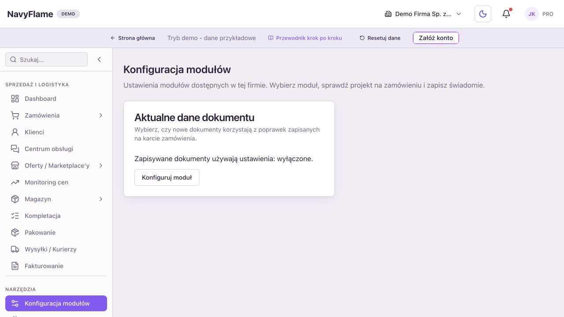The height and width of the screenshot is (317, 564).
Task: Click the Monitoring cen trend icon
Action: pyautogui.click(x=15, y=182)
